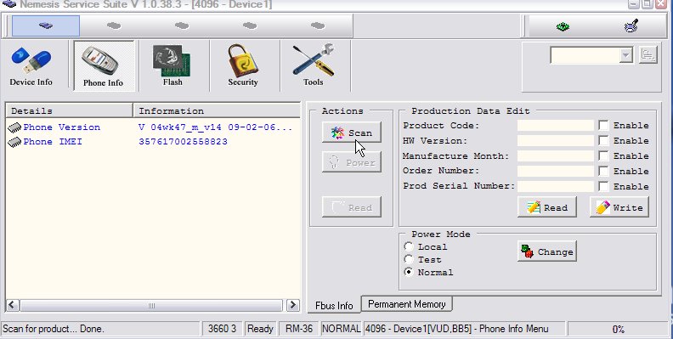Click the horizontal scrollbar right arrow
This screenshot has width=673, height=339.
pos(292,305)
